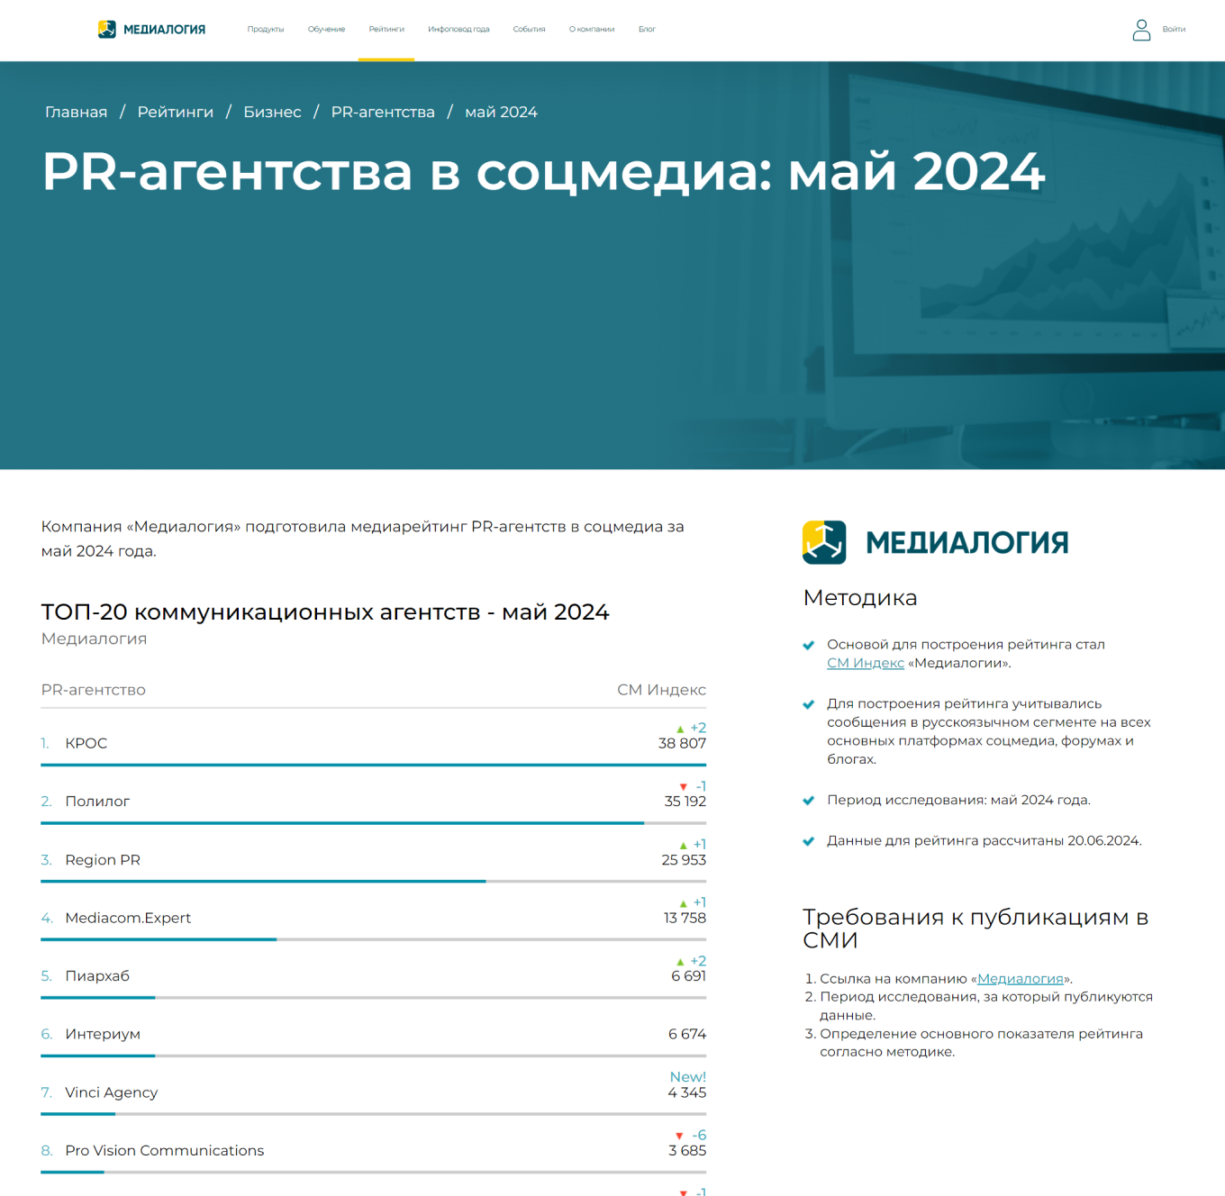
Task: Open the Медиалогия link in publication requirements
Action: (x=1020, y=978)
